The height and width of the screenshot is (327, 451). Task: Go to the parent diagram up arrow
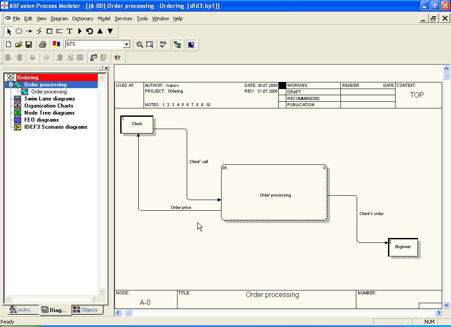[100, 31]
